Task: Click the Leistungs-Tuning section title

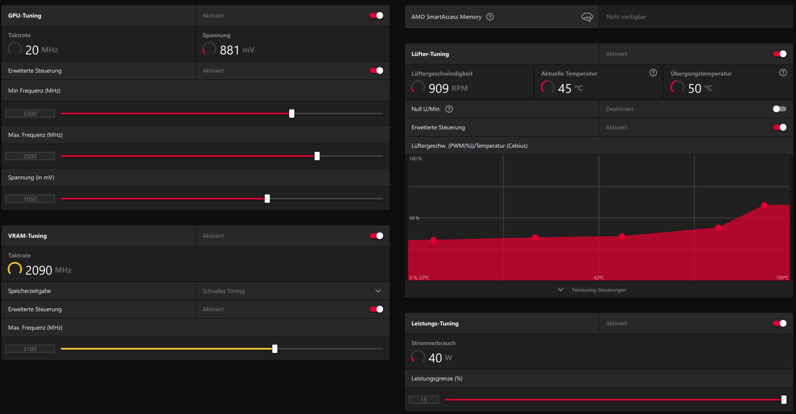Action: [x=435, y=324]
